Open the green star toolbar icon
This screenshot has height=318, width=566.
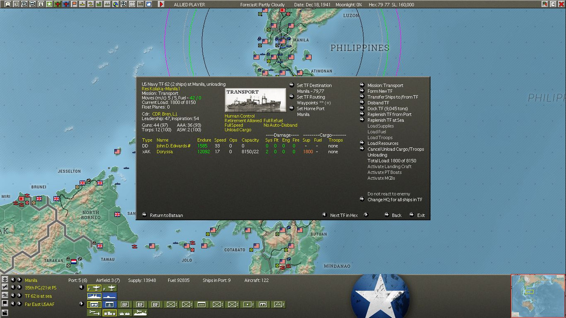tap(49, 4)
